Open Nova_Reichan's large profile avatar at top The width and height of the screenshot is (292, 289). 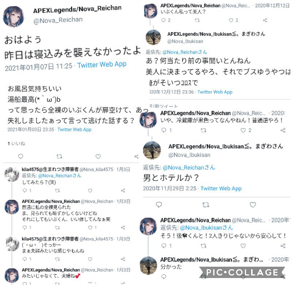point(14,16)
